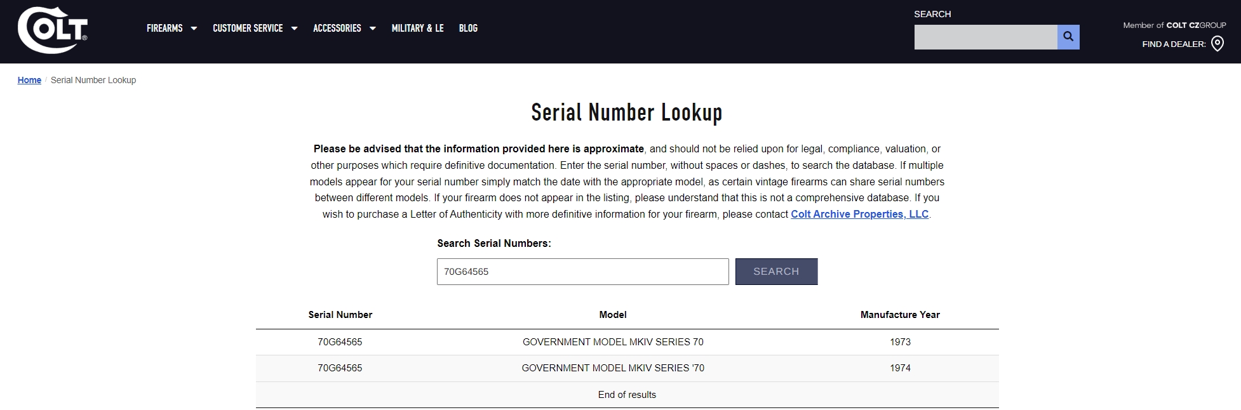Viewport: 1241px width, 410px height.
Task: Click the Find a Dealer location pin
Action: tap(1217, 44)
